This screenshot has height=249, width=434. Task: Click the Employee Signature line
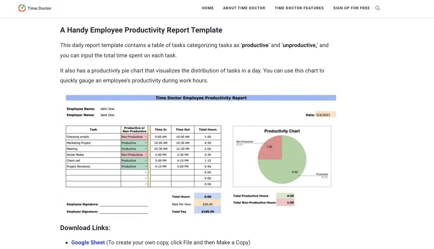pos(124,206)
